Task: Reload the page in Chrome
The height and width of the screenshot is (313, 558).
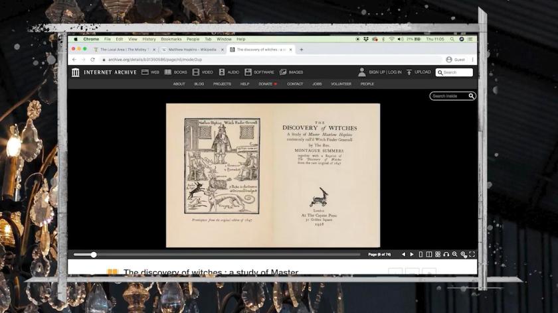Action: point(92,60)
